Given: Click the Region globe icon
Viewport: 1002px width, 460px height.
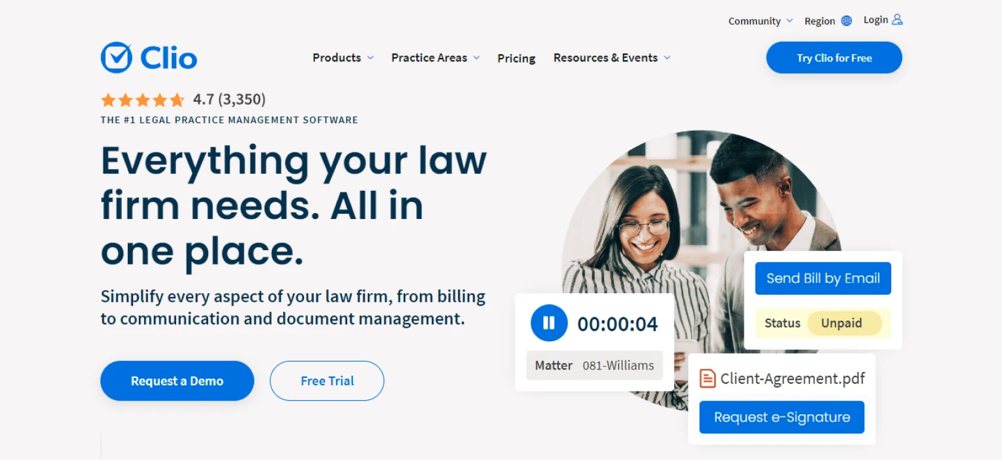Looking at the screenshot, I should click(847, 21).
